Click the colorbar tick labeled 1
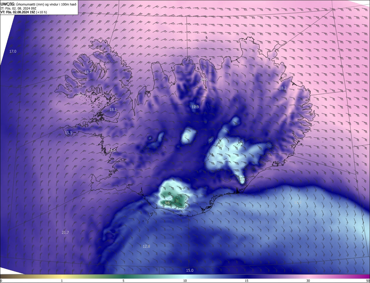This screenshot has width=370, height=283. 62,281
